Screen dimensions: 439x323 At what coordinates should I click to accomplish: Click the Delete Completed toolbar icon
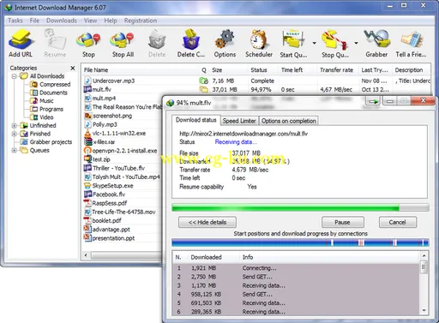[191, 44]
